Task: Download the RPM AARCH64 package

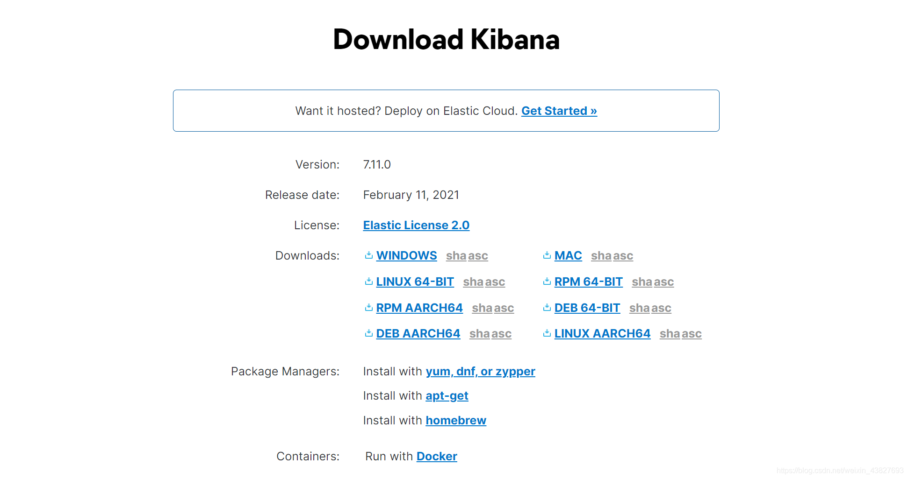Action: [419, 308]
